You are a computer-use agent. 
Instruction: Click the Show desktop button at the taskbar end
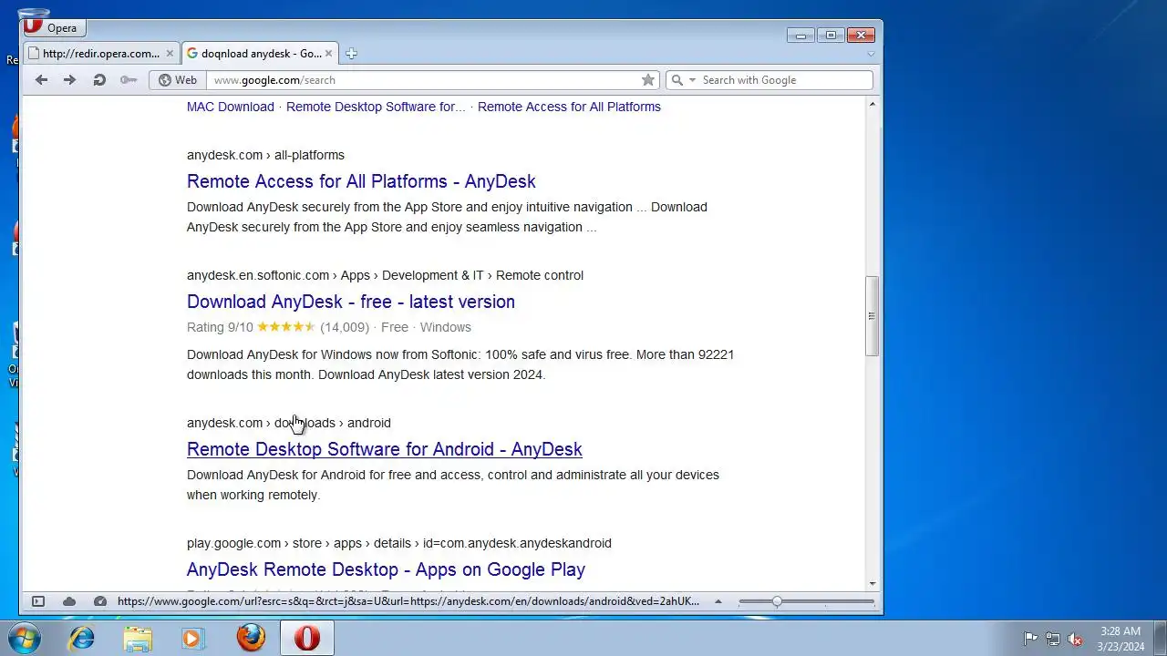point(1161,638)
